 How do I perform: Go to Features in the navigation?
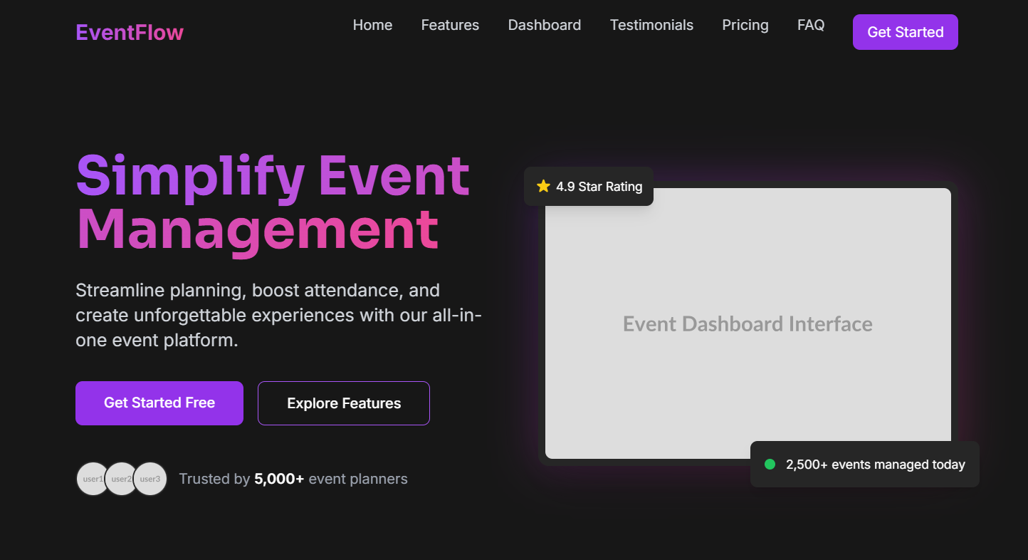point(450,25)
